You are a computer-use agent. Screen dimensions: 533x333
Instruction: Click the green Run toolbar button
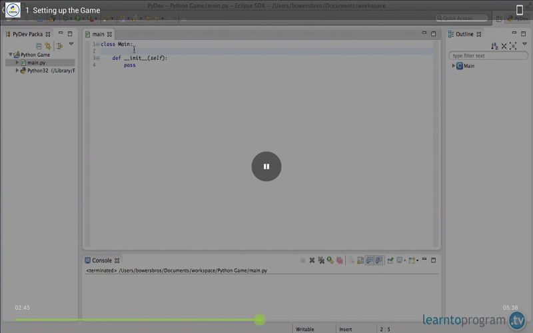tap(78, 19)
